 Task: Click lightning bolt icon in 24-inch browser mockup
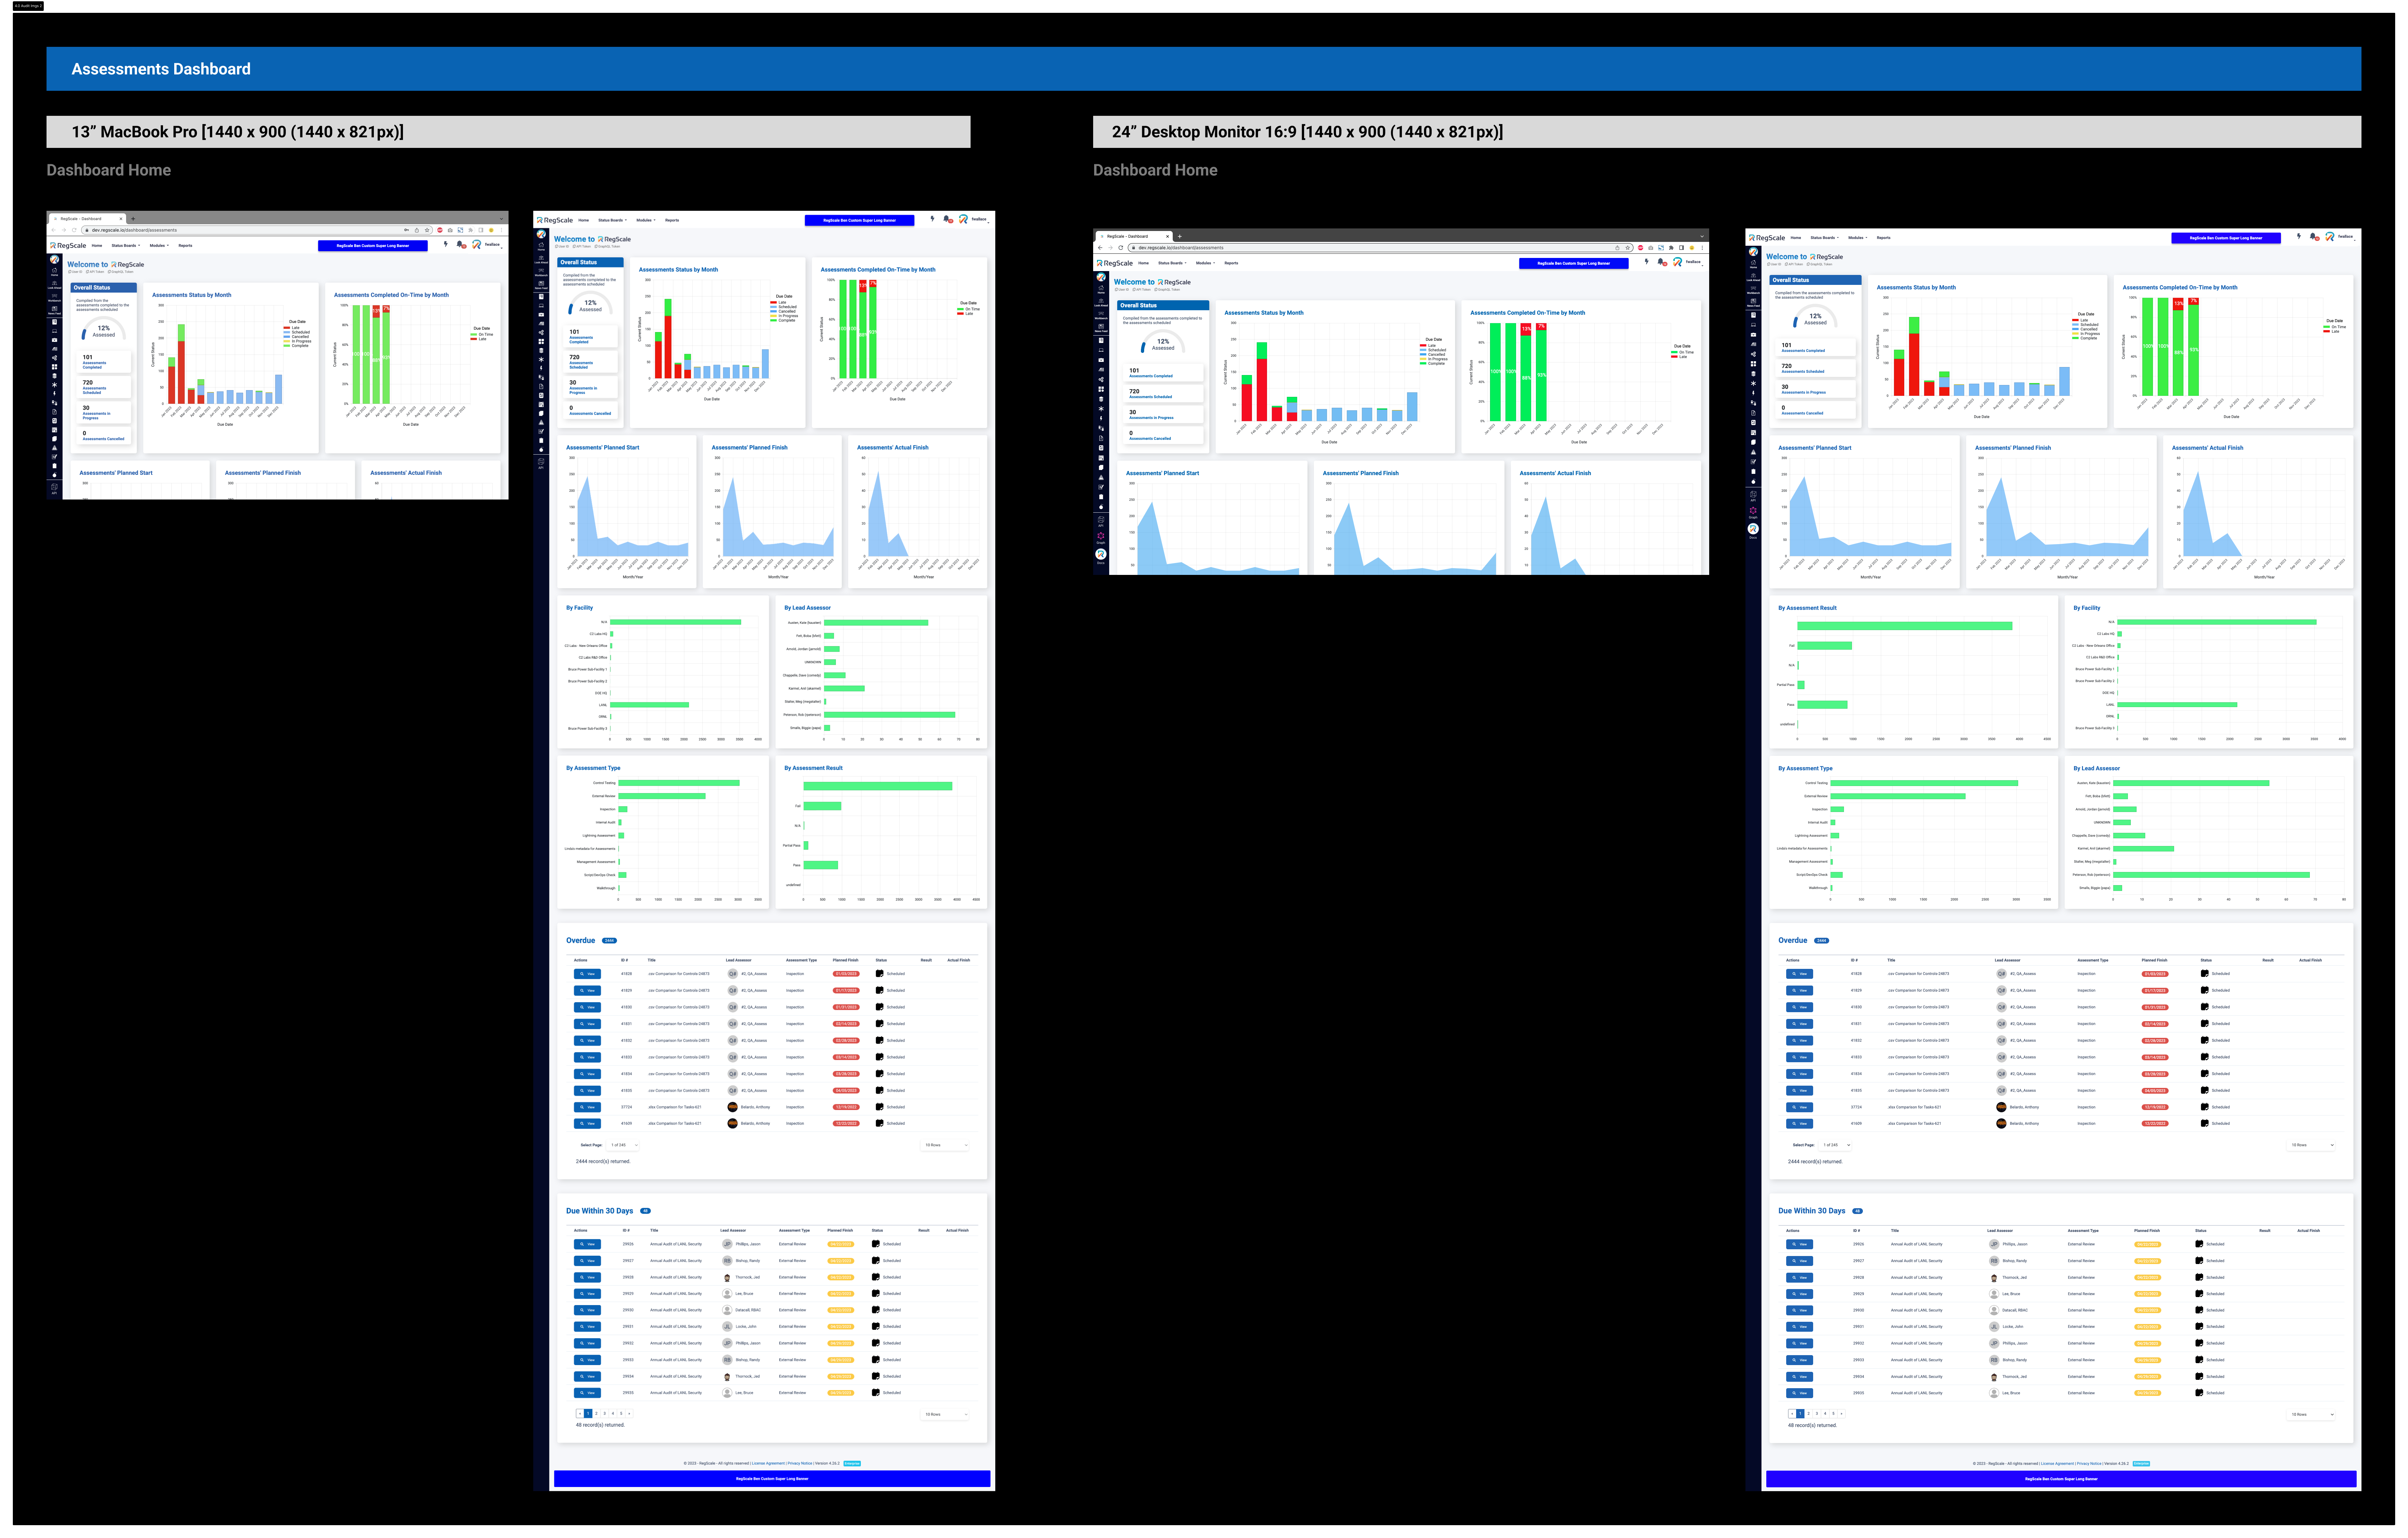[x=1647, y=262]
